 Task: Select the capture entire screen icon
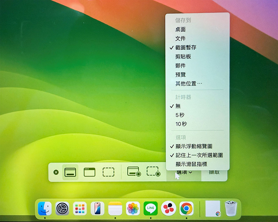(70, 172)
